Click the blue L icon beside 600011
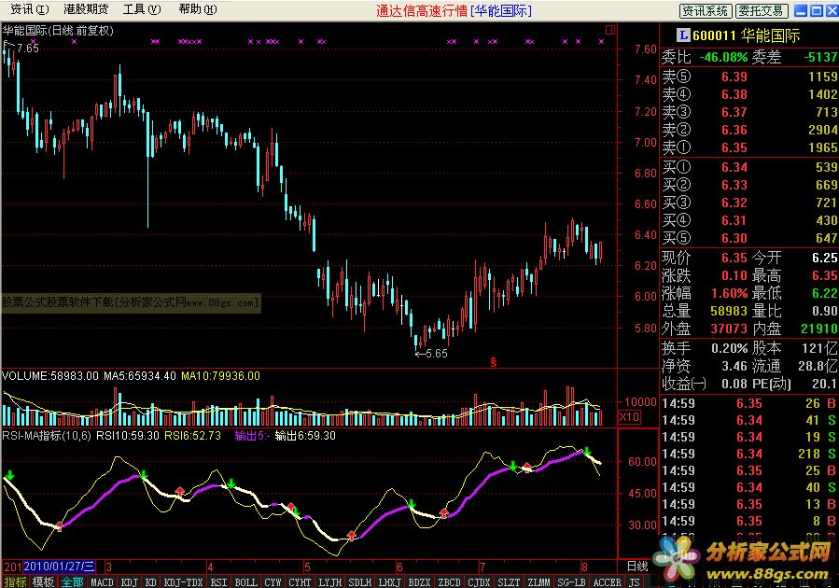The image size is (839, 588). point(683,35)
